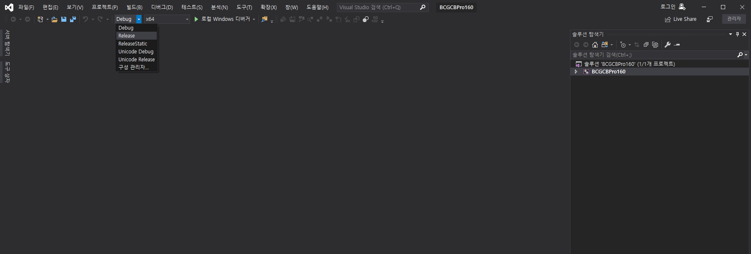Click the Solution Explorer back arrow icon
The width and height of the screenshot is (751, 254).
coord(577,45)
